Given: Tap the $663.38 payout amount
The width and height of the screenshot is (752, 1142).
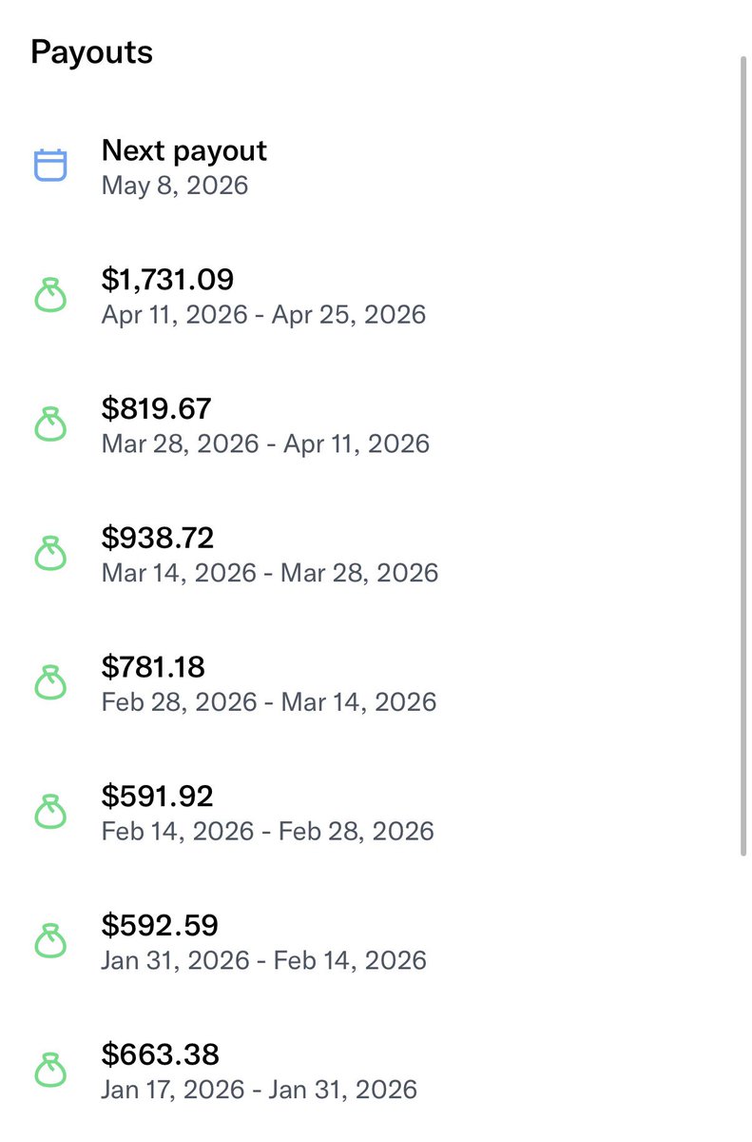Looking at the screenshot, I should pyautogui.click(x=160, y=1054).
